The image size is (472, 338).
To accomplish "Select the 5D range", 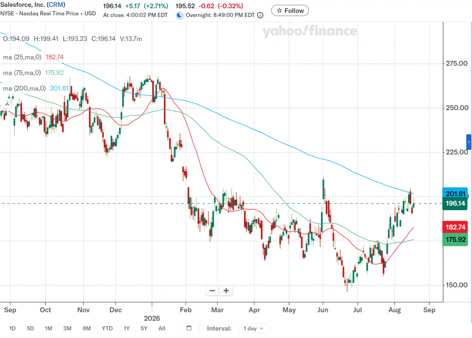I will coord(30,328).
